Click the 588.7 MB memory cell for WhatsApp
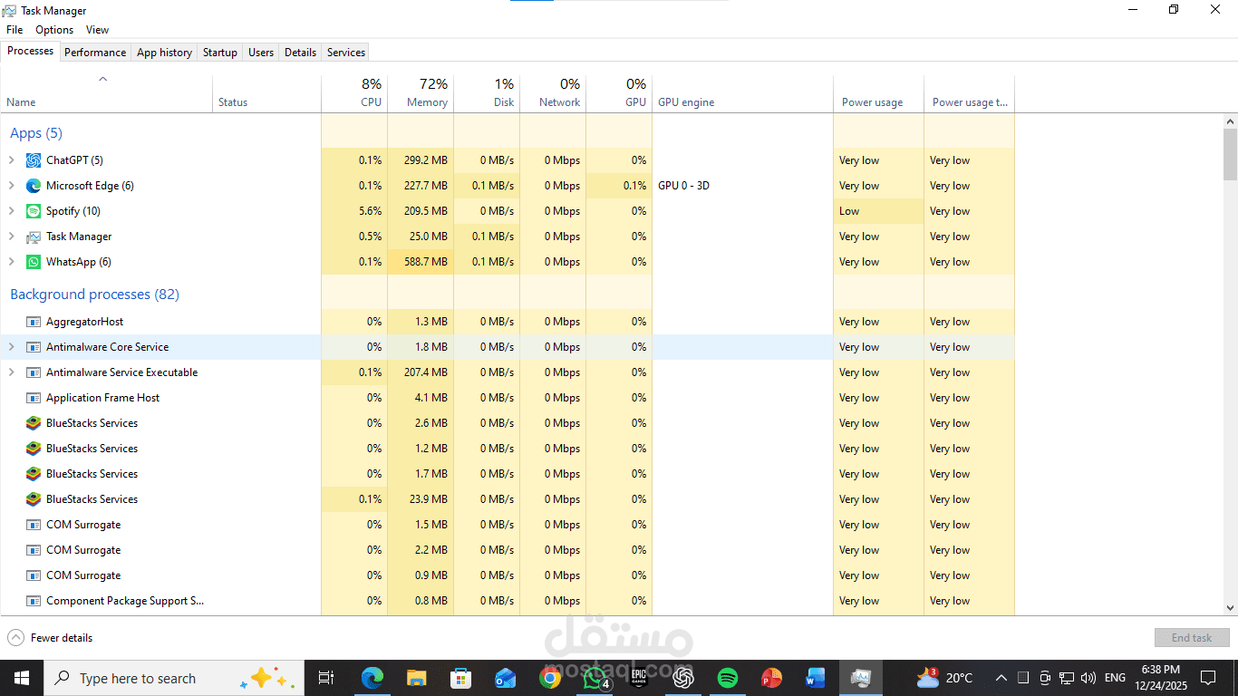Screen dimensions: 1238x696 (x=421, y=262)
